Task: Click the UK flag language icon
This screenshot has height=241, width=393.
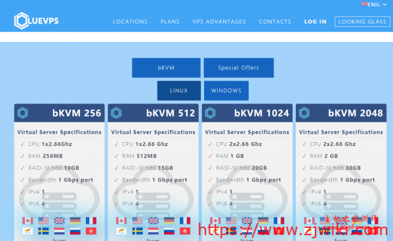Action: pyautogui.click(x=364, y=4)
